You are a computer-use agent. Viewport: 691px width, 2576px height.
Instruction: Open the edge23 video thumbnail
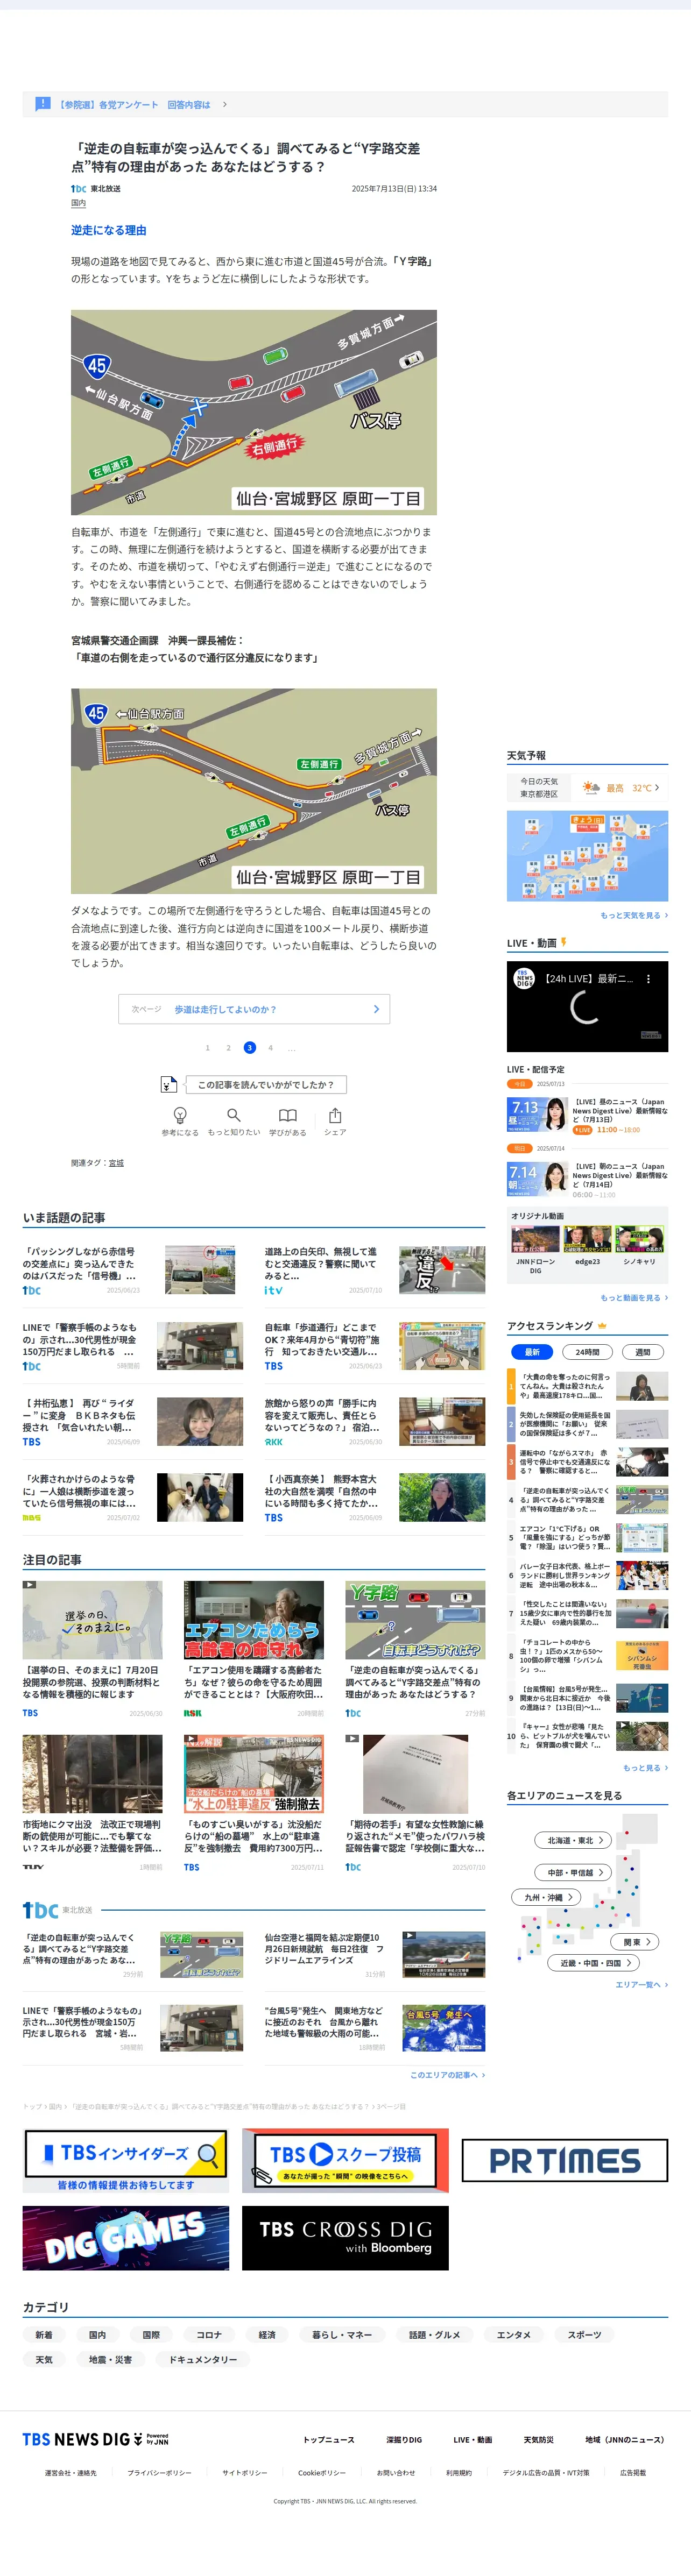coord(587,1240)
